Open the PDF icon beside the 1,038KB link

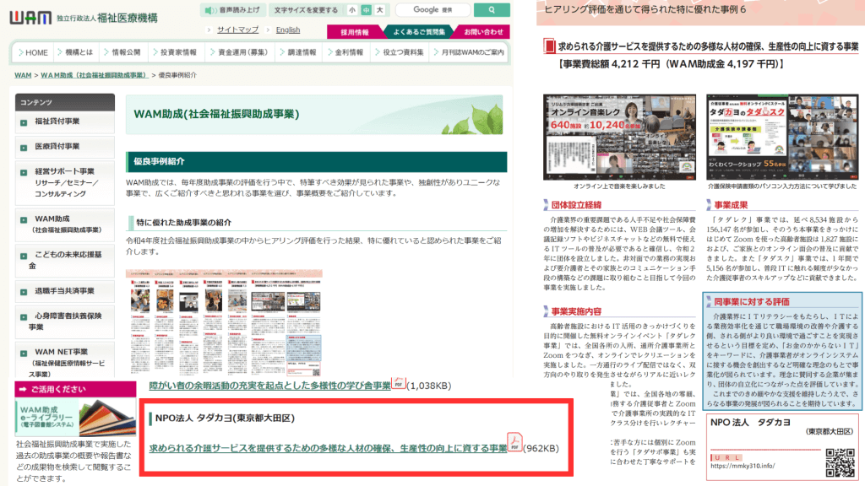pyautogui.click(x=398, y=384)
